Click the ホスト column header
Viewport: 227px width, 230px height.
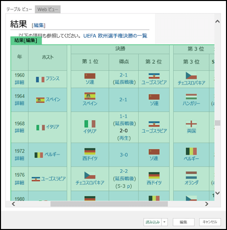(48, 57)
